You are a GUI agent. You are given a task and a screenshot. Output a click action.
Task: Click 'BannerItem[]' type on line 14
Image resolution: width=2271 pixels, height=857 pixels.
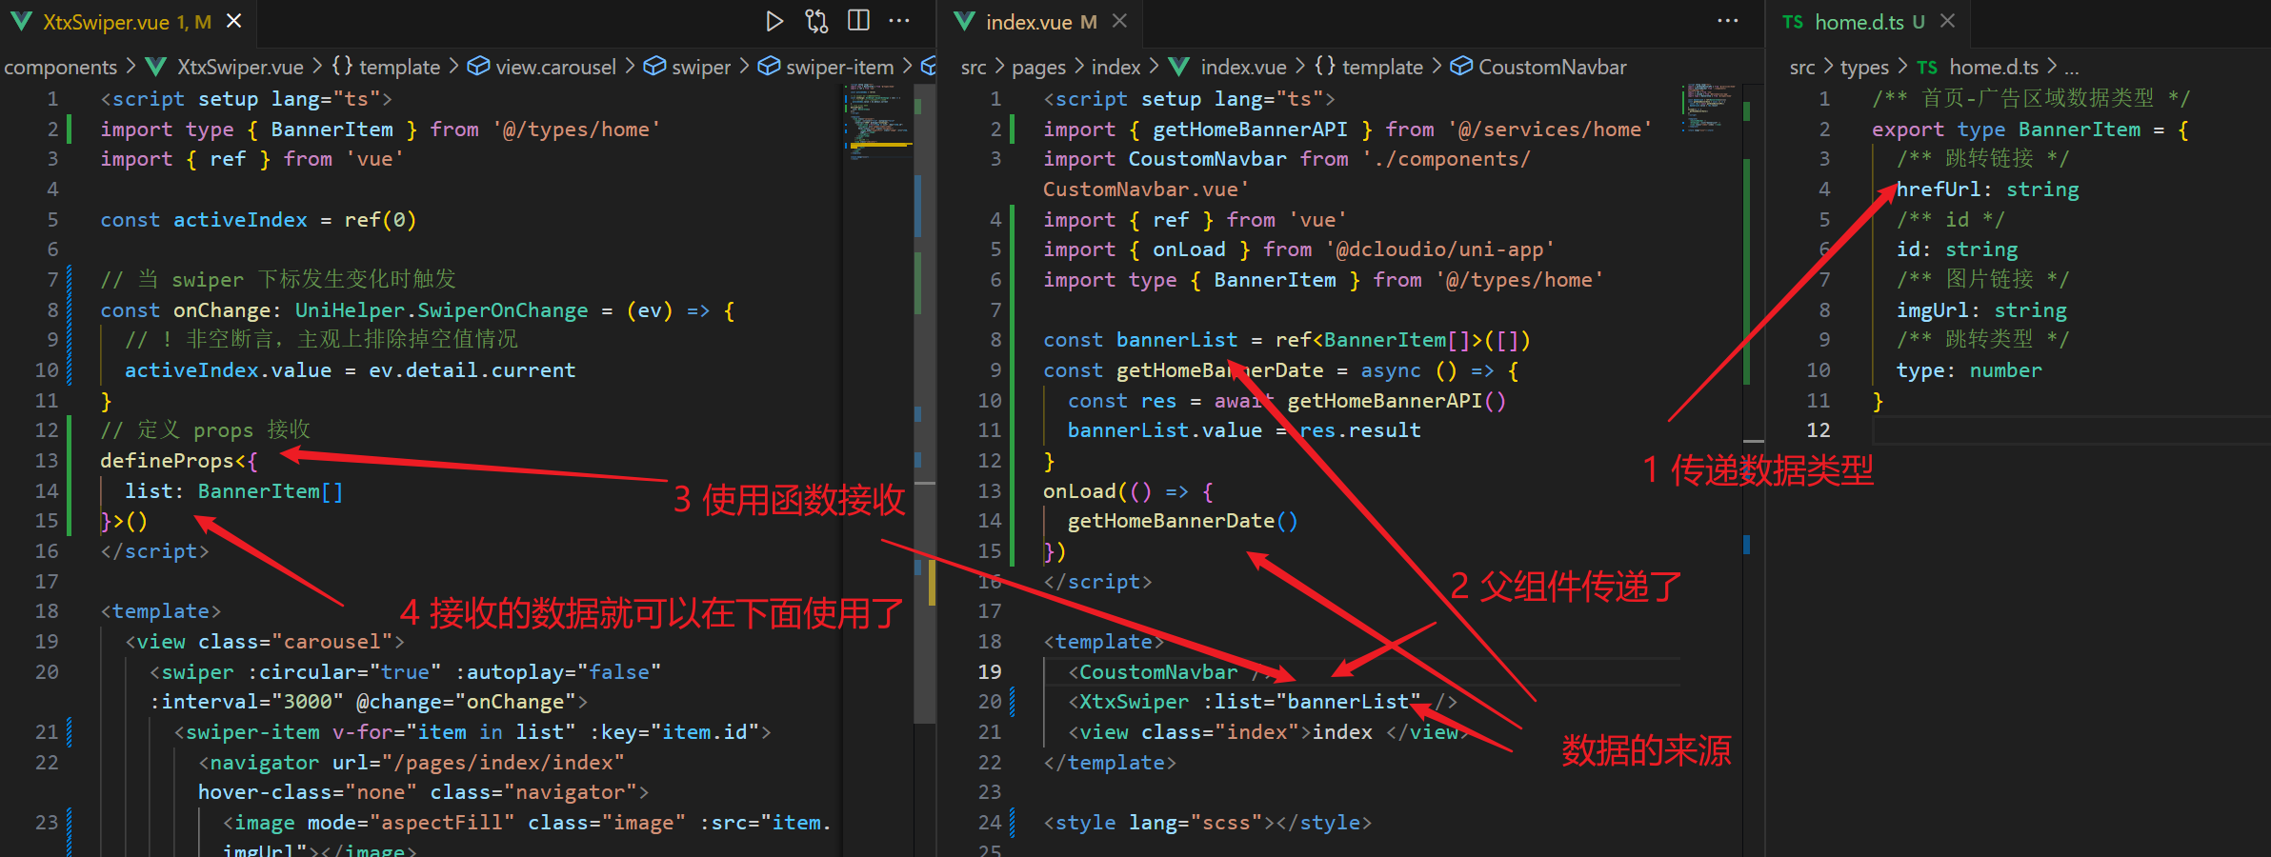(x=271, y=491)
